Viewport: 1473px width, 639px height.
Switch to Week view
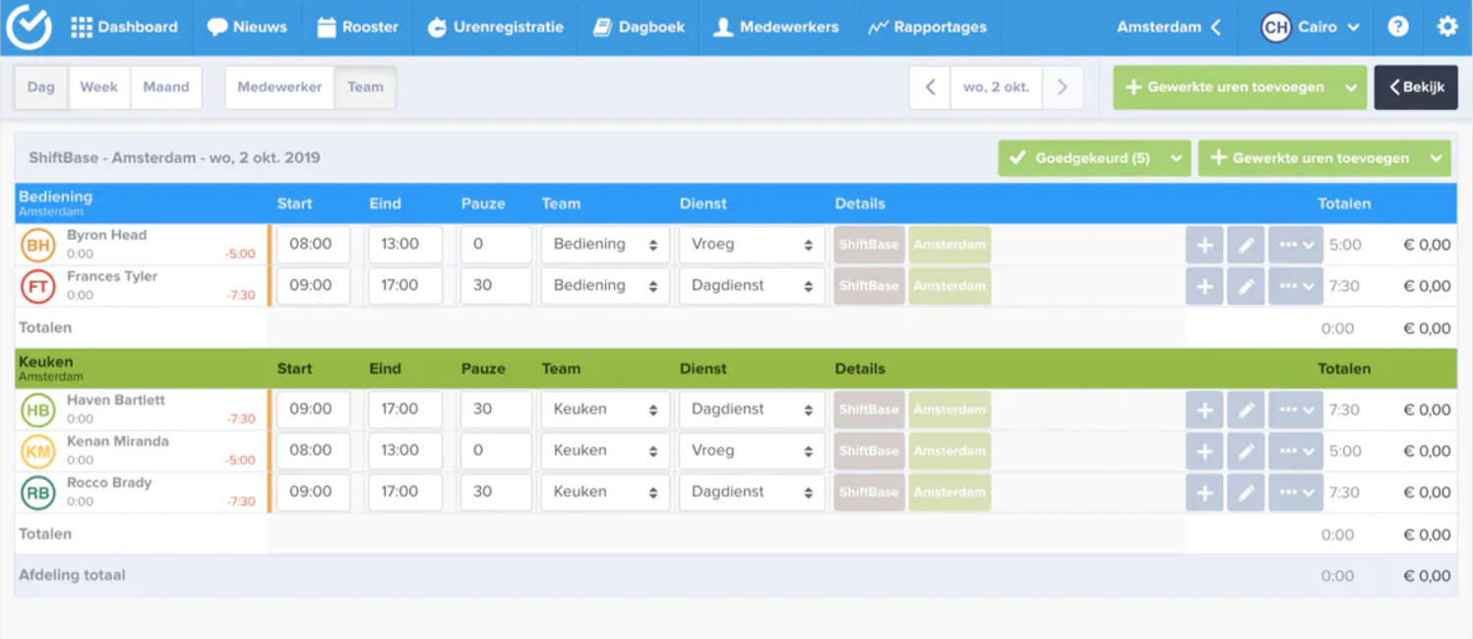coord(98,87)
